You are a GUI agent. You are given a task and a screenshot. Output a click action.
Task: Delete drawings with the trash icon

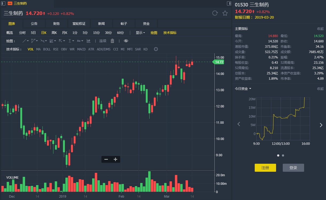(x=112, y=41)
